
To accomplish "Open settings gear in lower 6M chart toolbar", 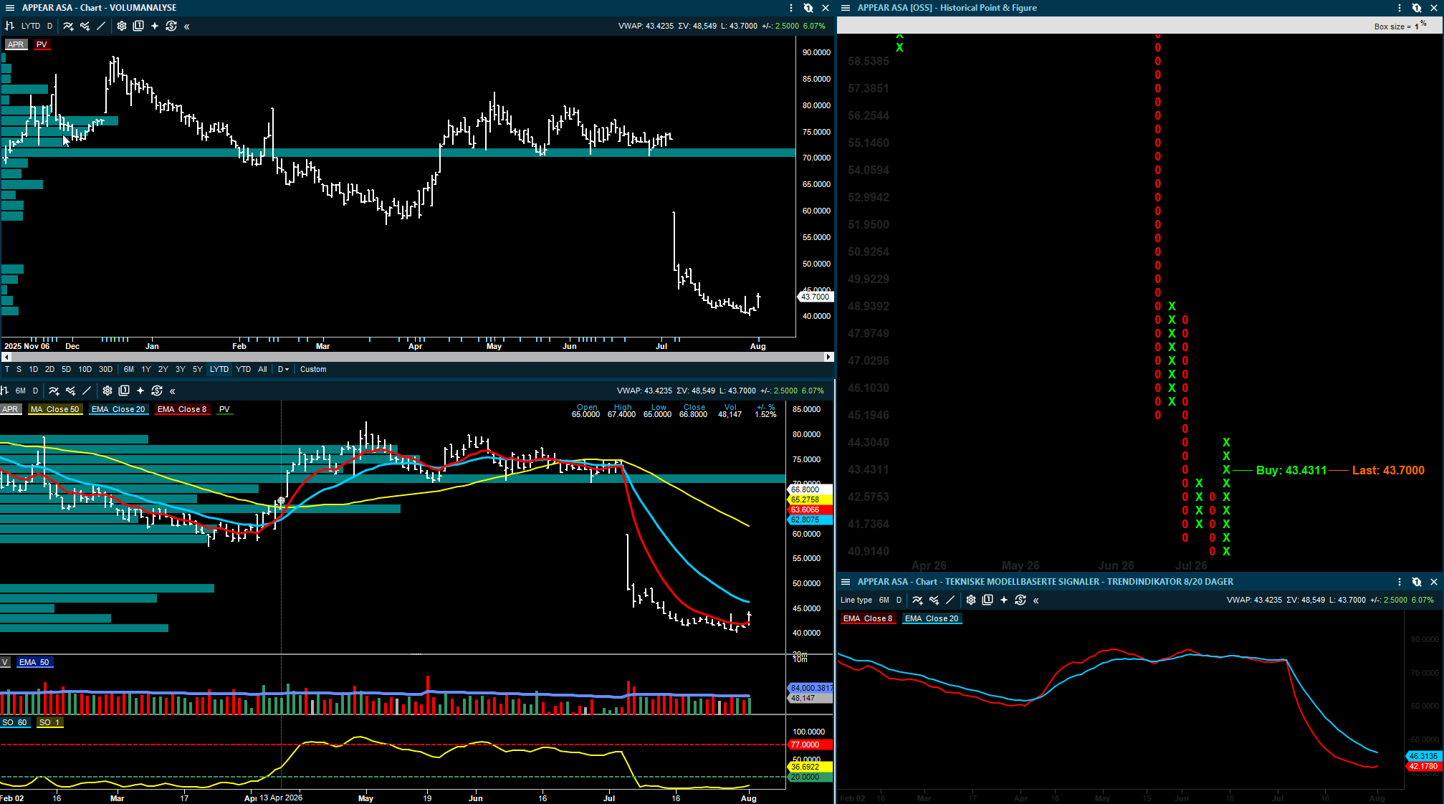I will pyautogui.click(x=107, y=391).
